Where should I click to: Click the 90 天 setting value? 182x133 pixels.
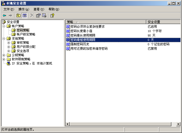click(151, 35)
